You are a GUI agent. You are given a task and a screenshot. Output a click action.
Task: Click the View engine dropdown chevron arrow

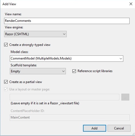(x=64, y=34)
